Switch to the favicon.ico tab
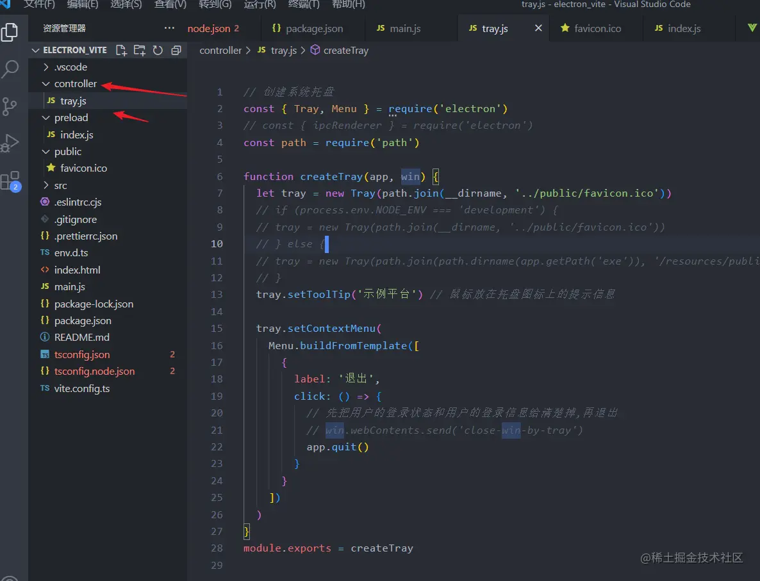The image size is (760, 581). coord(596,28)
